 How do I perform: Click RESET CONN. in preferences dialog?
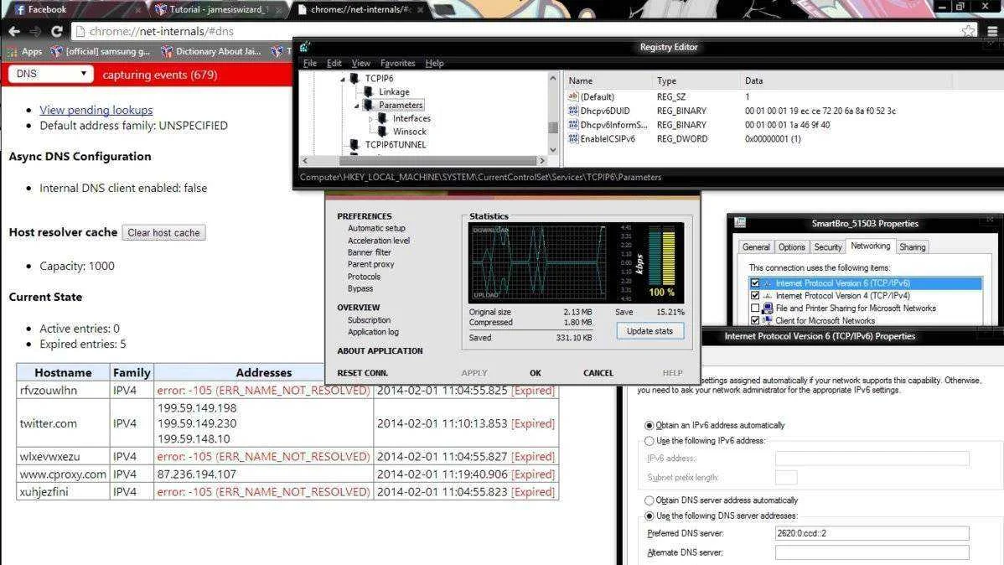tap(362, 373)
